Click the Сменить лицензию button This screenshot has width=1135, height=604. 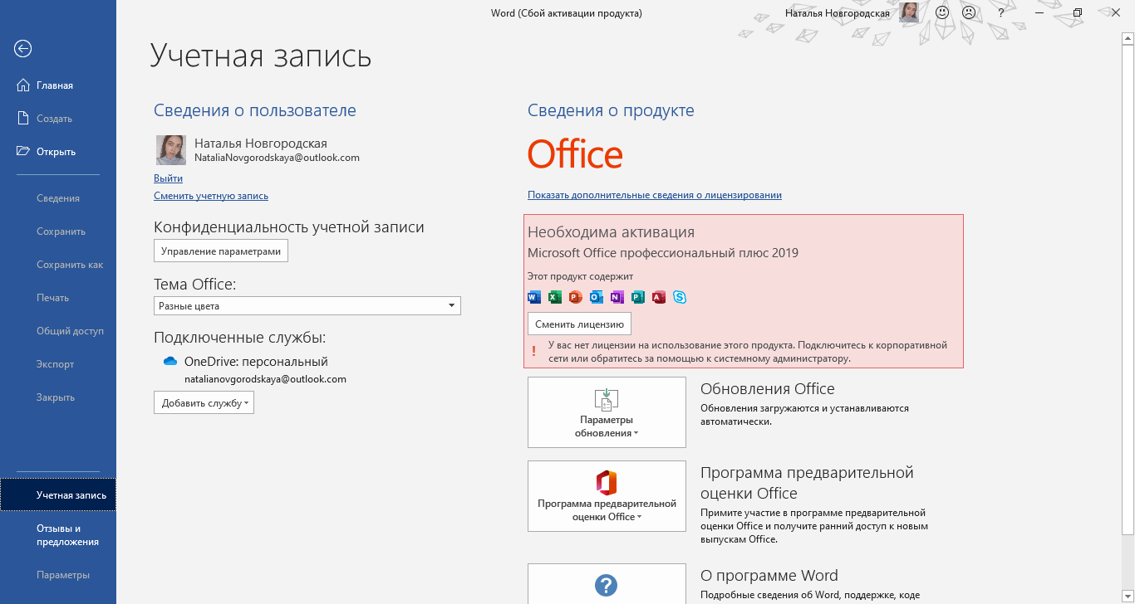[579, 324]
